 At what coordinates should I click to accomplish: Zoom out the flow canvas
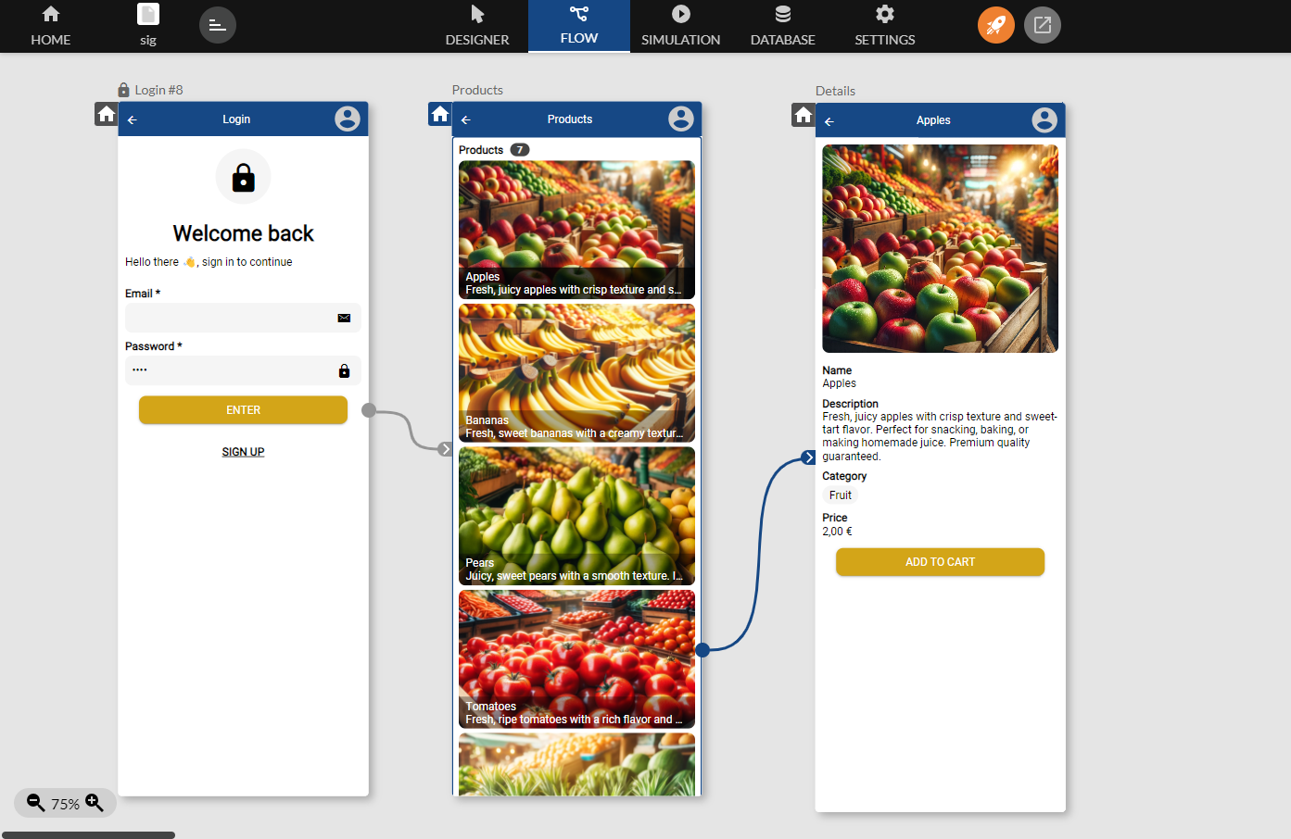point(35,803)
